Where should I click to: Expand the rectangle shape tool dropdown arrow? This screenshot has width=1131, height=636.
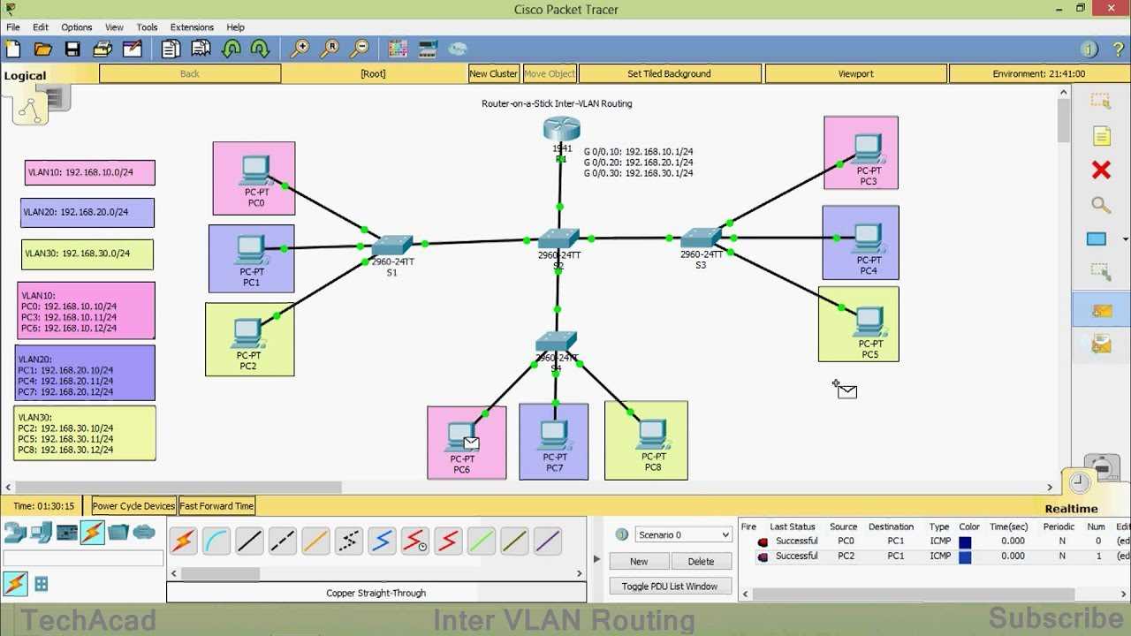click(x=1125, y=239)
